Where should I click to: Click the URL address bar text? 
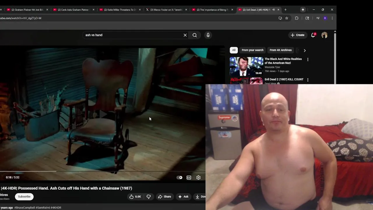[x=21, y=18]
